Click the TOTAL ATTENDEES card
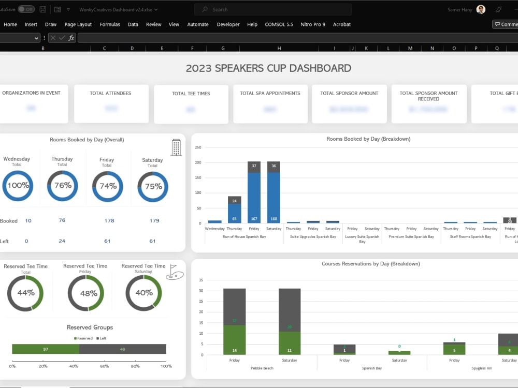This screenshot has width=518, height=388. click(111, 103)
